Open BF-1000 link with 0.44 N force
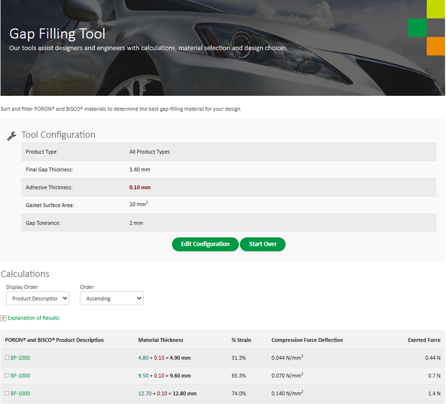Screen dimensions: 446x404 (x=20, y=358)
